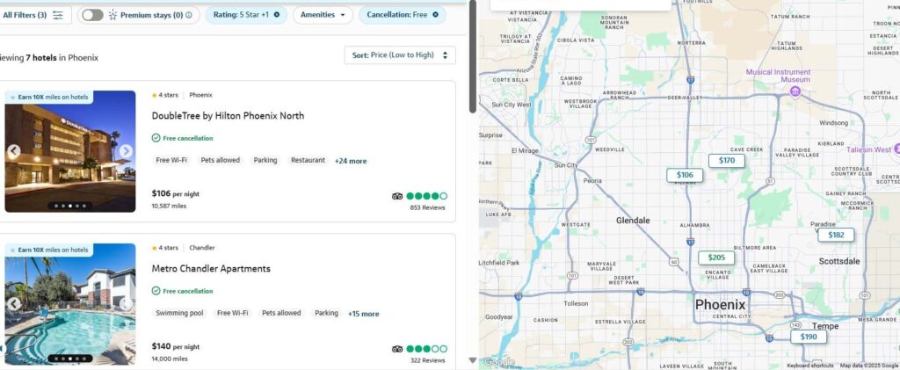
Task: Show previous photo of DoubleTree hotel
Action: point(14,151)
